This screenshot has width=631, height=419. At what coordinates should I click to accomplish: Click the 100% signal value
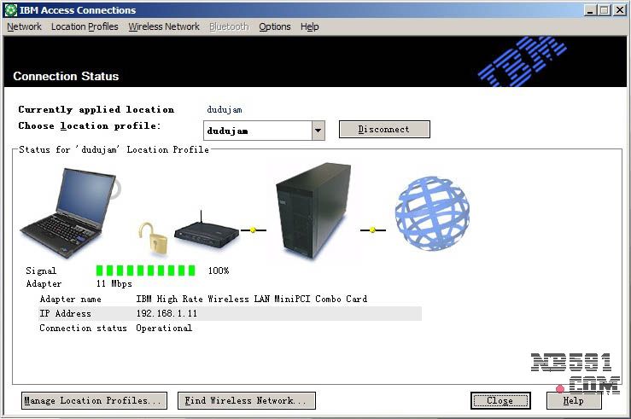click(x=219, y=271)
